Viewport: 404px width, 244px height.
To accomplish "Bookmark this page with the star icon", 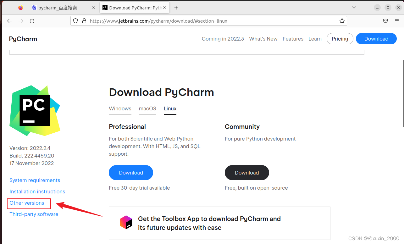I will point(342,21).
